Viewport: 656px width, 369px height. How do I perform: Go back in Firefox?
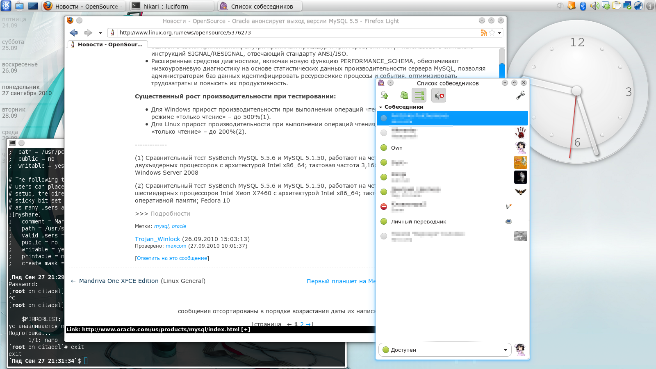pos(74,33)
